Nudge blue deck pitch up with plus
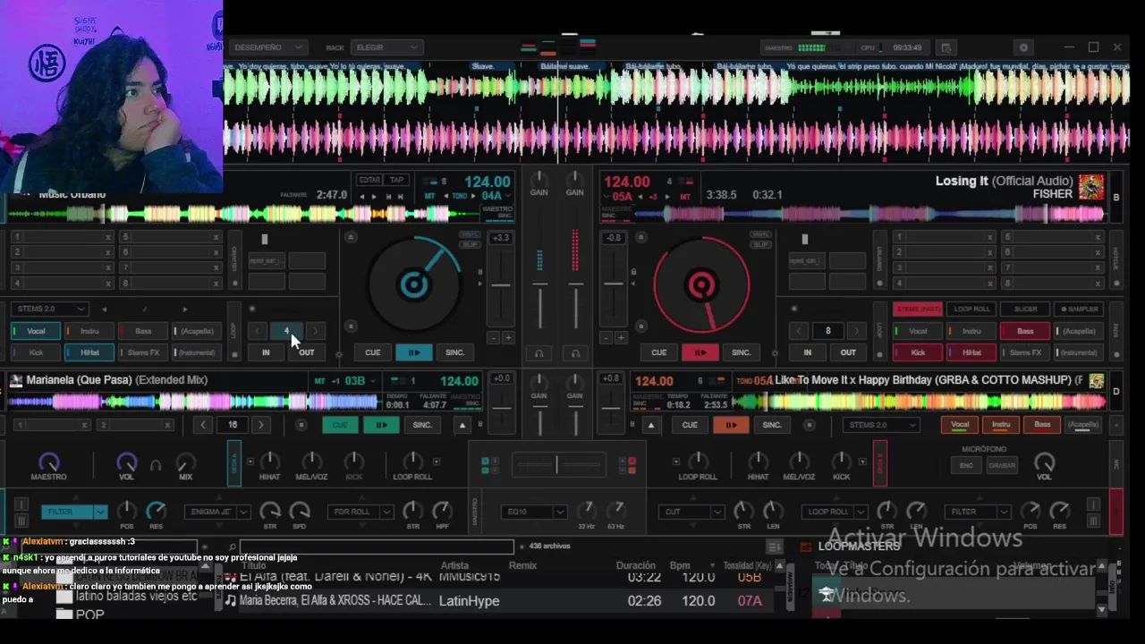Image resolution: width=1145 pixels, height=644 pixels. 508,338
